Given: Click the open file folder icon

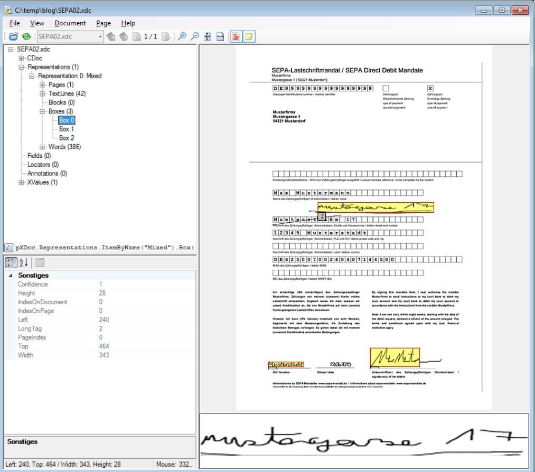Looking at the screenshot, I should (14, 36).
